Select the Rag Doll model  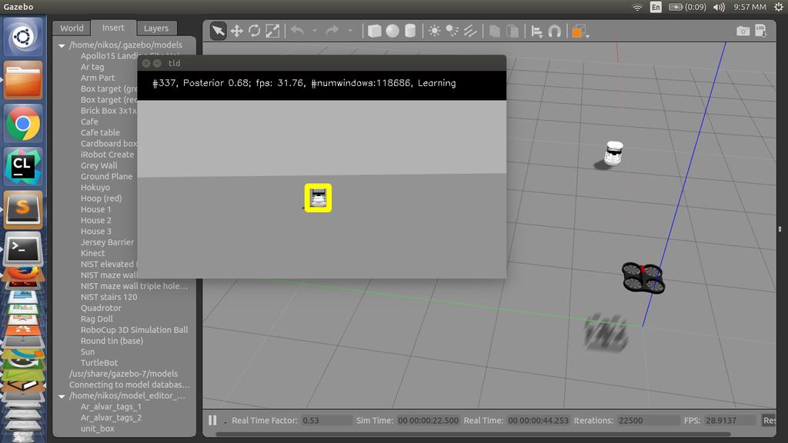pos(96,319)
